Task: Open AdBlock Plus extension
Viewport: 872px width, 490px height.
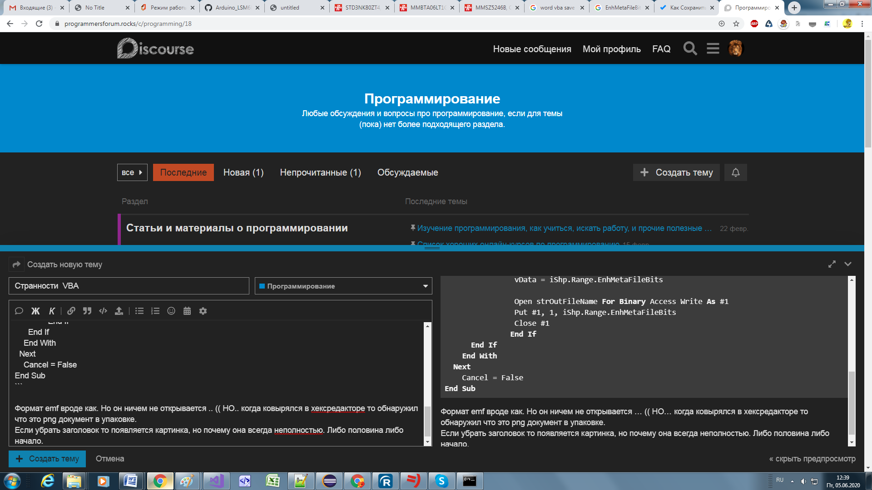Action: tap(754, 24)
